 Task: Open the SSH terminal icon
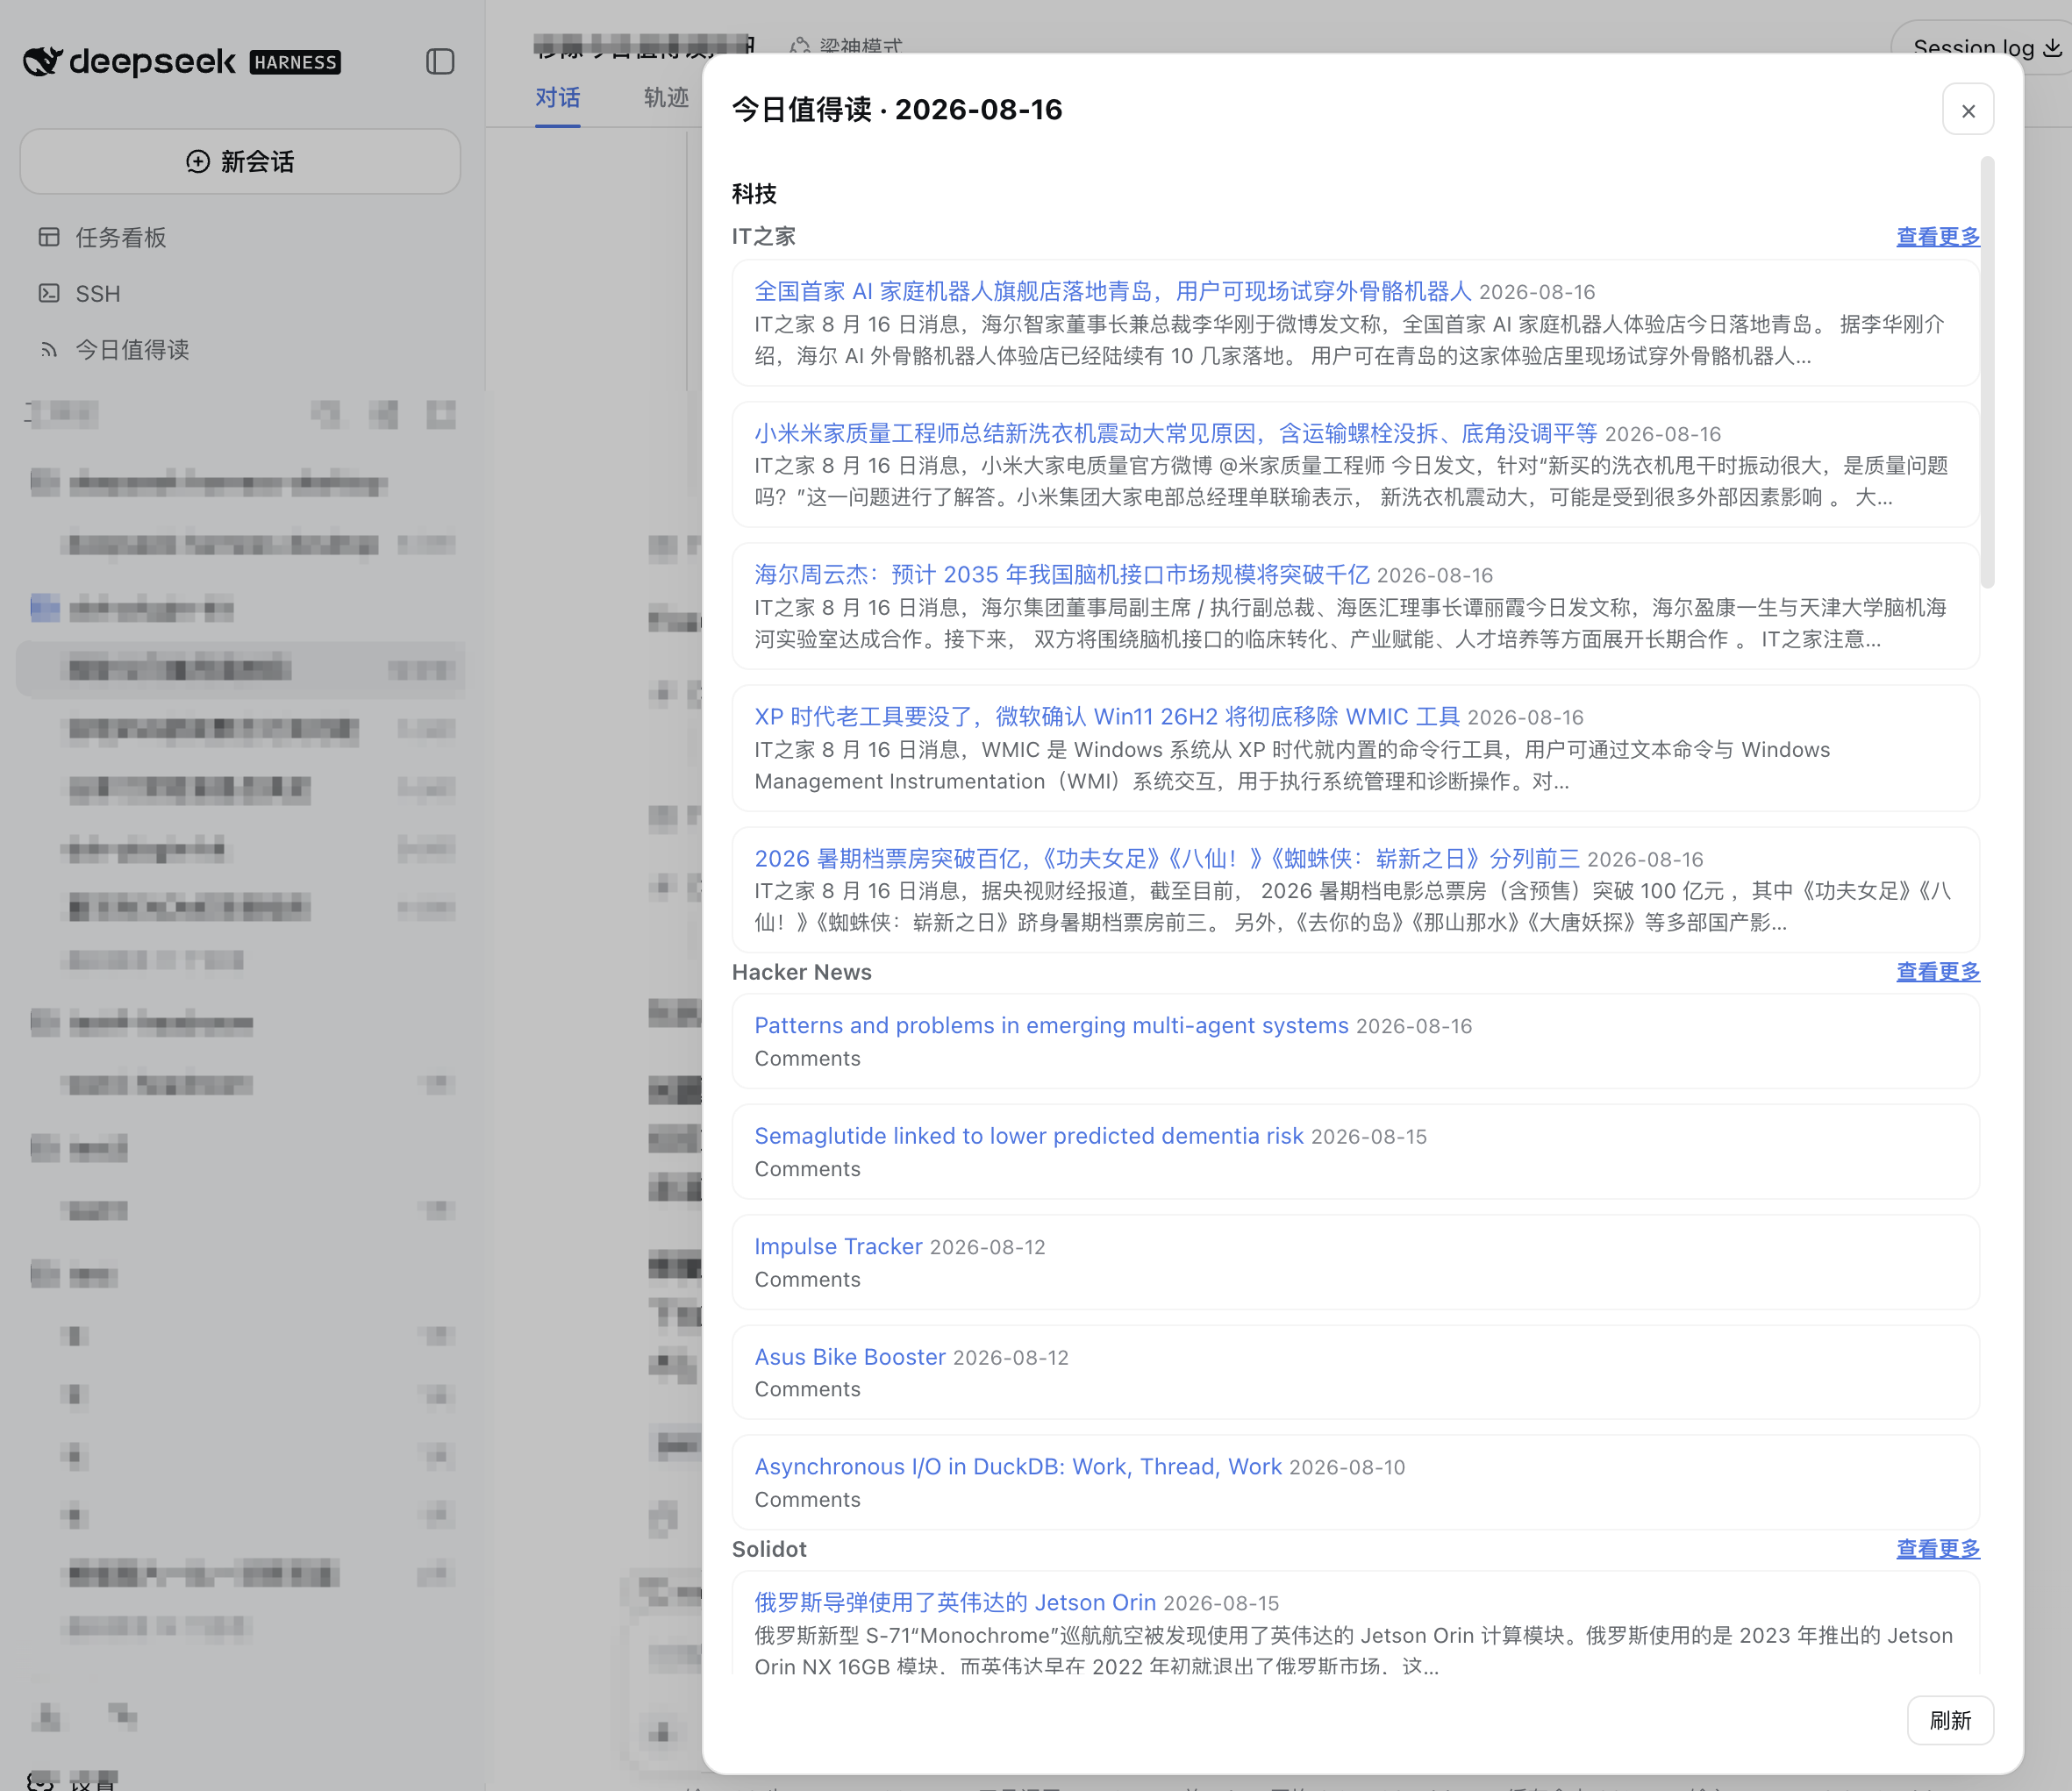point(49,293)
